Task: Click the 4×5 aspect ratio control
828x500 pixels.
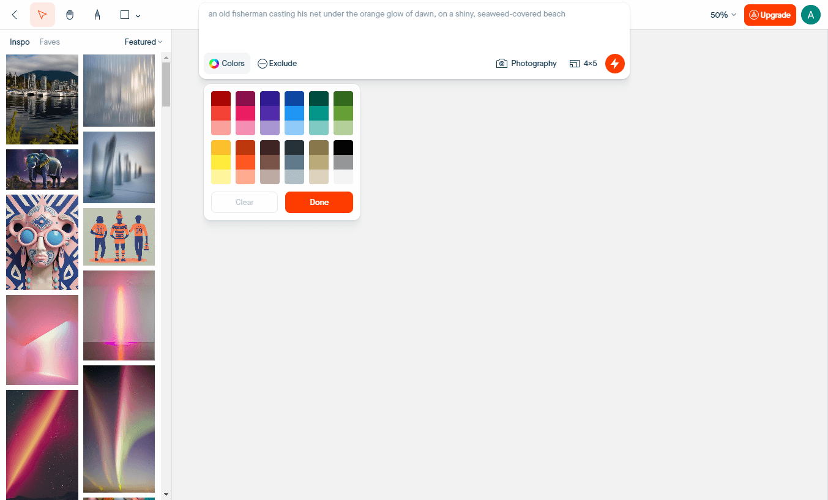Action: click(583, 63)
